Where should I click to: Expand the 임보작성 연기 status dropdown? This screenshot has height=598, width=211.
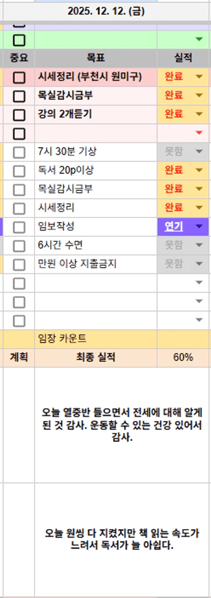click(199, 226)
